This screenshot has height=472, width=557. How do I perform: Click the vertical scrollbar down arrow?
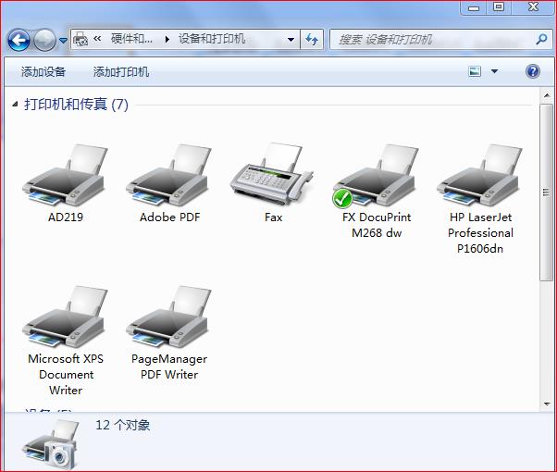click(x=546, y=403)
